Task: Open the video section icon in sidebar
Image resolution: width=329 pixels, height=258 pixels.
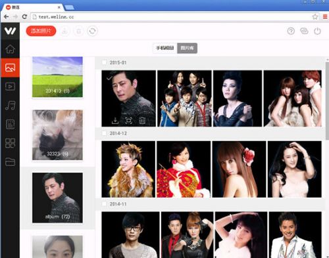Action: click(10, 87)
